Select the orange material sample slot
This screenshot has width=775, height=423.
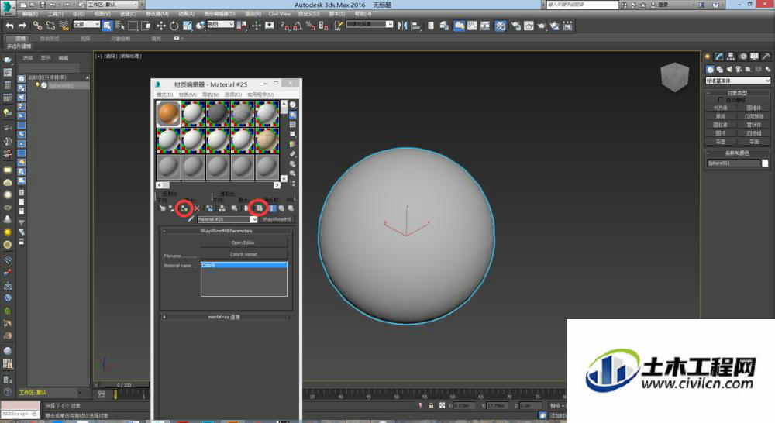(168, 113)
